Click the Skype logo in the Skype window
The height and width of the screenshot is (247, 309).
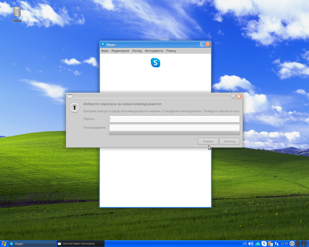(x=155, y=63)
